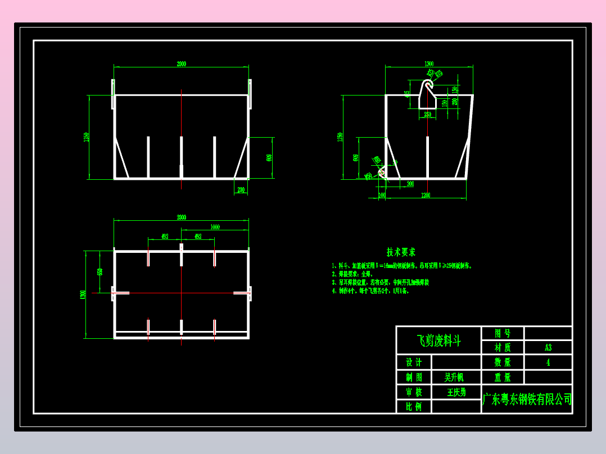This screenshot has height=454, width=606.
Task: Select the A3 material value
Action: [x=548, y=348]
